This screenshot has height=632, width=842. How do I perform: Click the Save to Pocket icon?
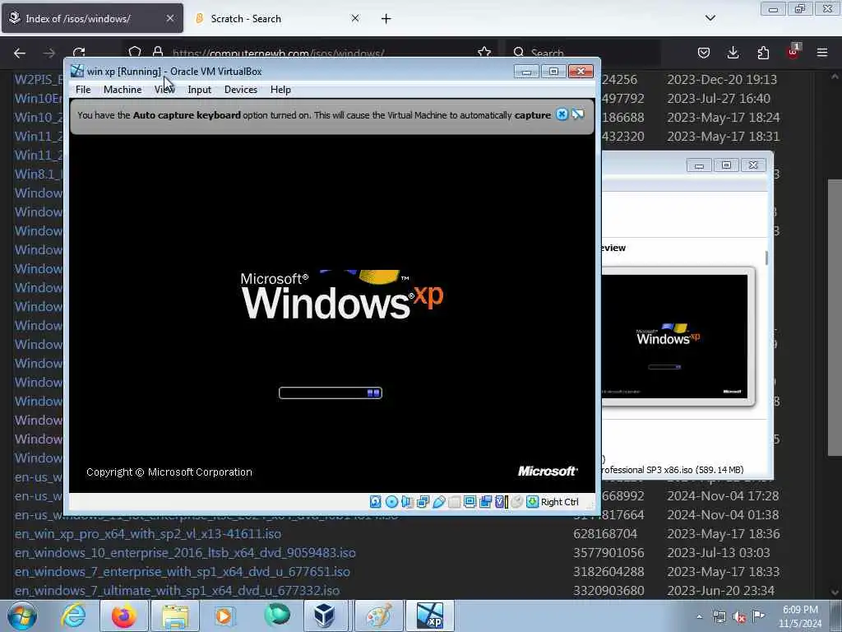pos(704,52)
